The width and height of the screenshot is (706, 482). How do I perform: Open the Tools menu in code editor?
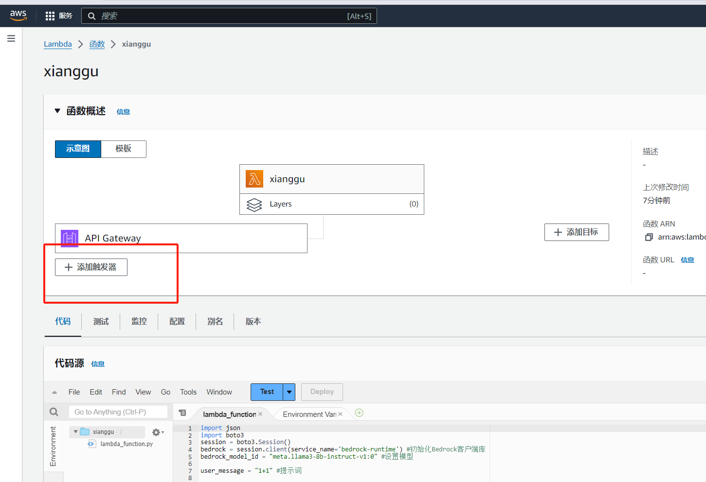click(188, 392)
